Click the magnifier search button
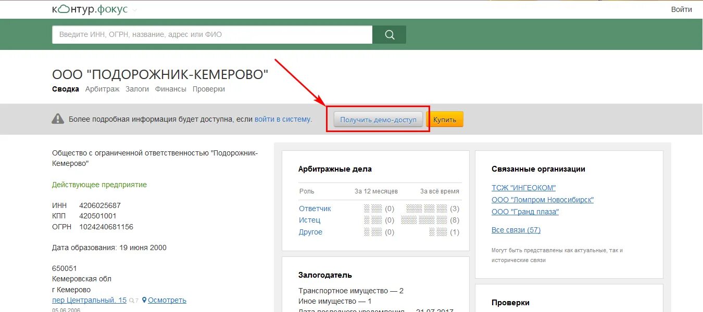The image size is (703, 312). click(x=390, y=35)
